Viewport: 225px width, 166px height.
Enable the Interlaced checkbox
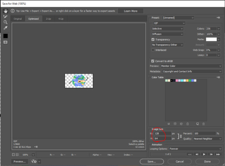click(153, 50)
